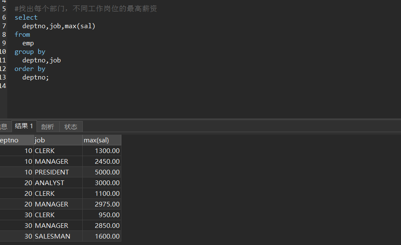
Task: Click the max(sal) column header
Action: point(102,140)
